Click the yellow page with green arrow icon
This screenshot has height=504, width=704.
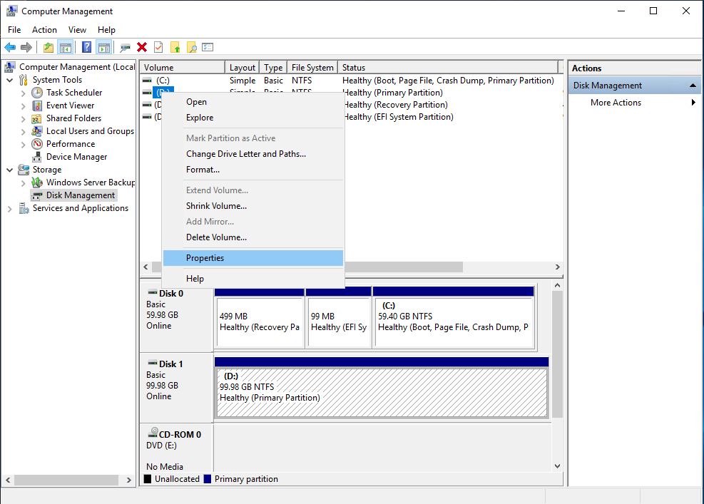(x=175, y=47)
